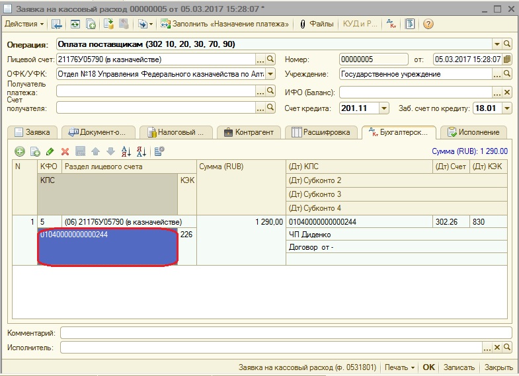Expand the Операция dropdown
The width and height of the screenshot is (519, 376).
tap(497, 44)
